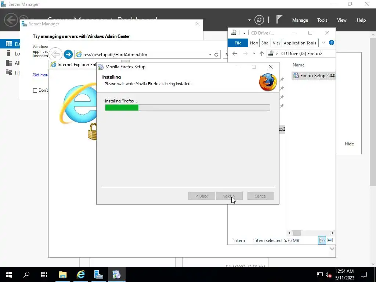Switch to details view in File Explorer
Image resolution: width=376 pixels, height=282 pixels.
click(322, 240)
